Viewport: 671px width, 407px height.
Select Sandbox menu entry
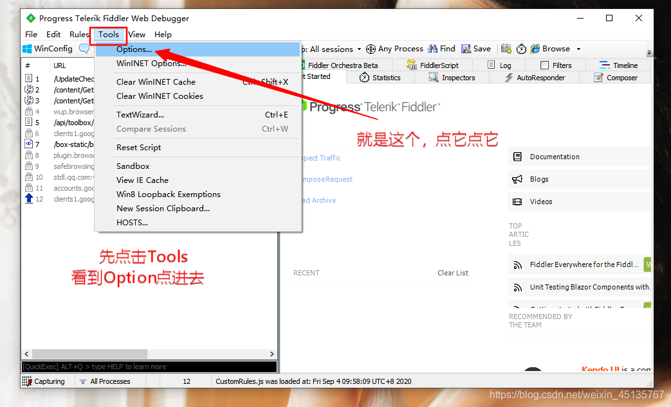(x=198, y=166)
